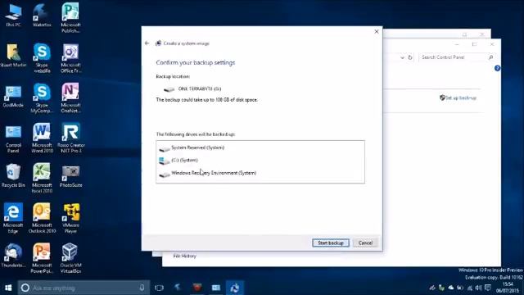Close the Create a system image dialog

(x=377, y=31)
